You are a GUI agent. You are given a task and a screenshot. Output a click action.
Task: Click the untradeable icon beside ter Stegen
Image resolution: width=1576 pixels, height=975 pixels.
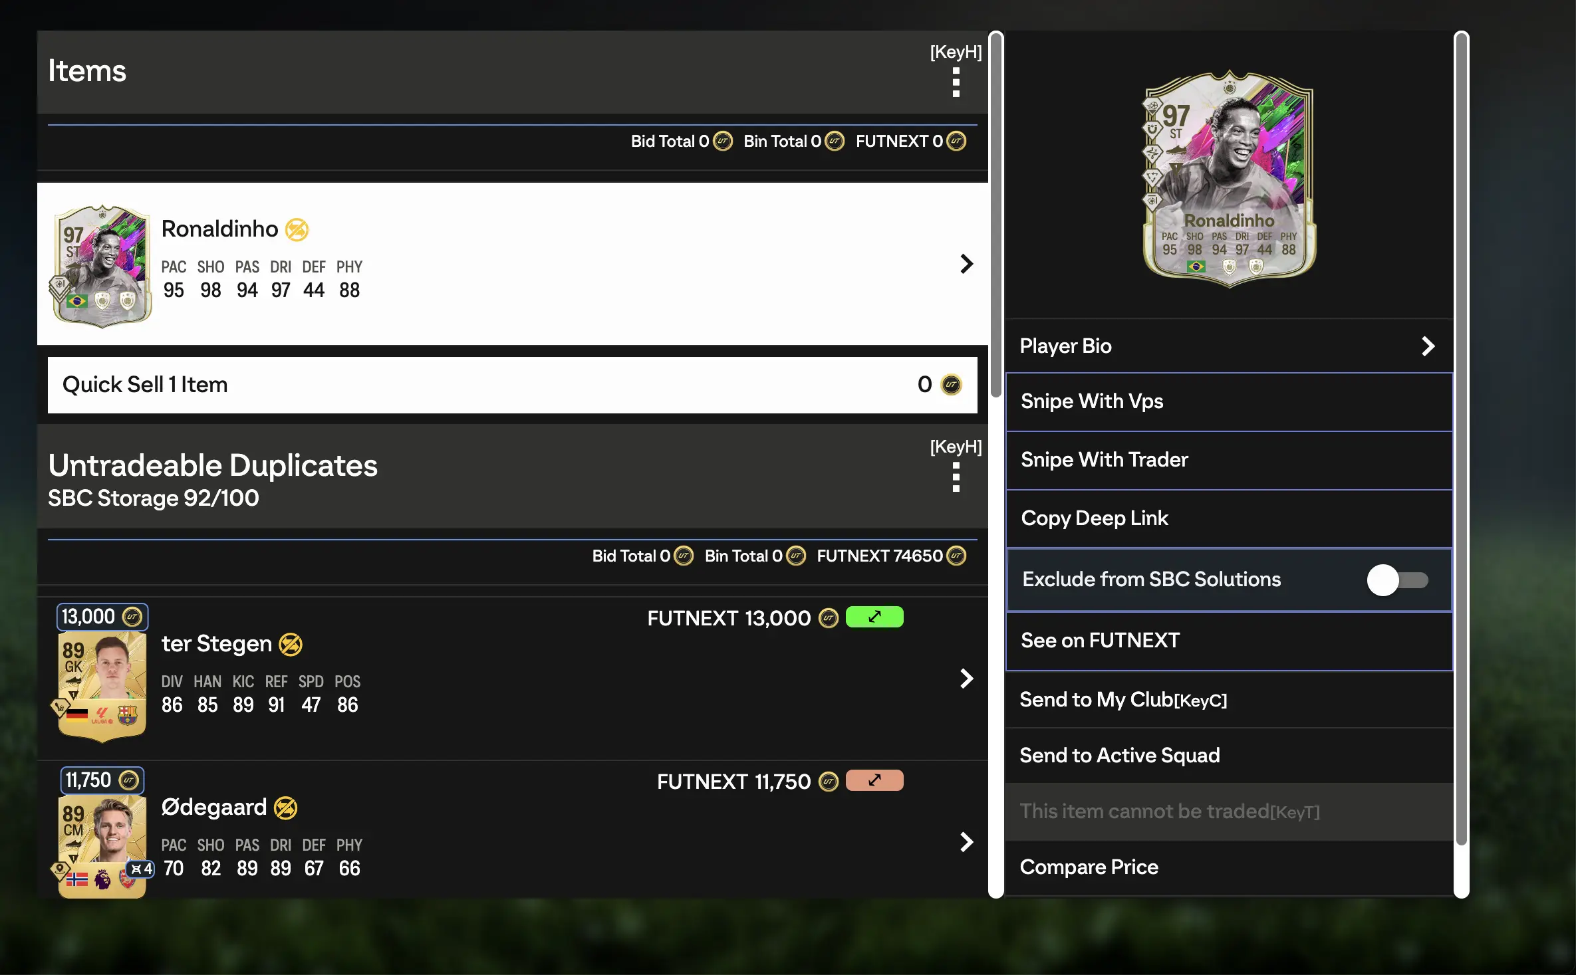(291, 644)
